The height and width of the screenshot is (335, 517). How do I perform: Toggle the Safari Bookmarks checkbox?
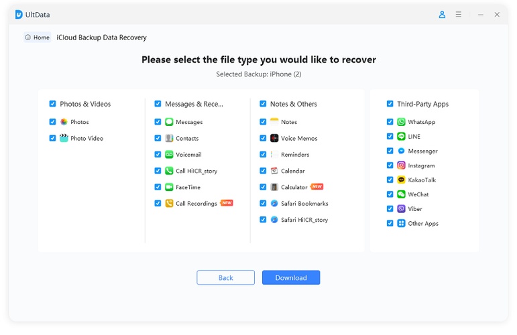[x=263, y=203]
